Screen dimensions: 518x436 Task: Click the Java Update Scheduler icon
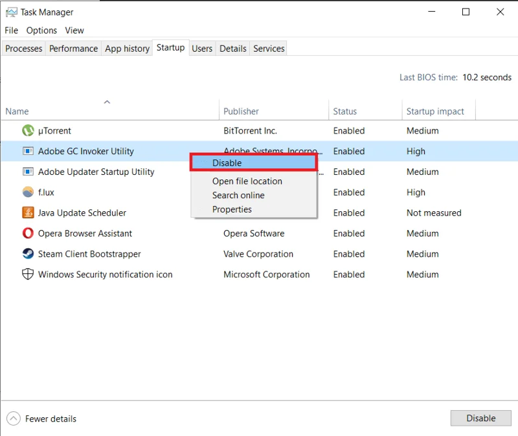28,212
